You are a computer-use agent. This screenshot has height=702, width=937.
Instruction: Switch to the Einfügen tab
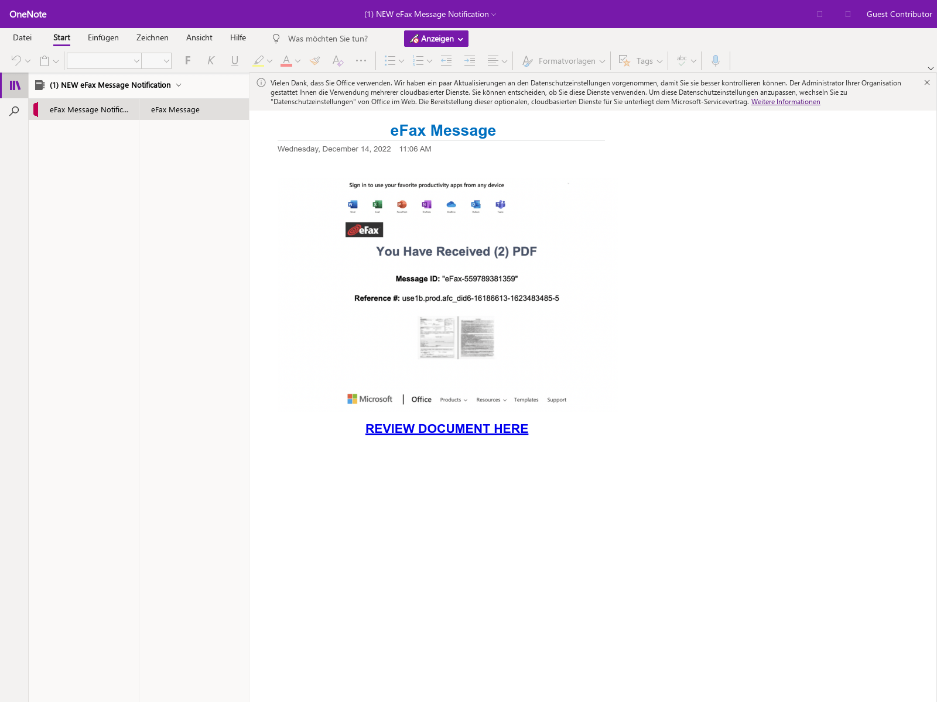(103, 37)
